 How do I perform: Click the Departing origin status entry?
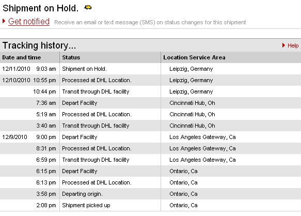tap(82, 194)
